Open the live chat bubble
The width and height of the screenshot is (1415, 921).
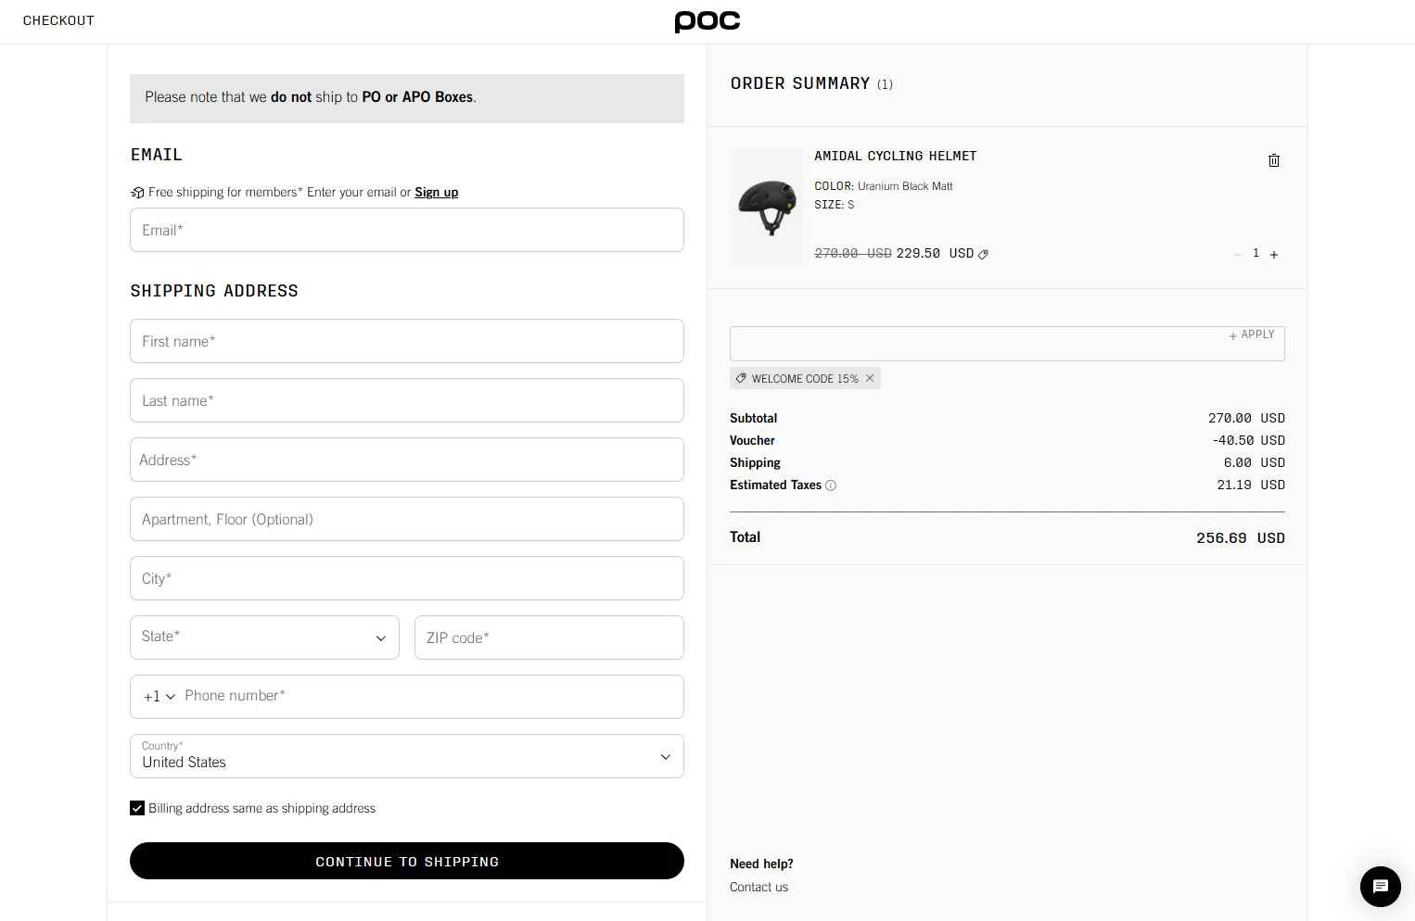click(1380, 887)
